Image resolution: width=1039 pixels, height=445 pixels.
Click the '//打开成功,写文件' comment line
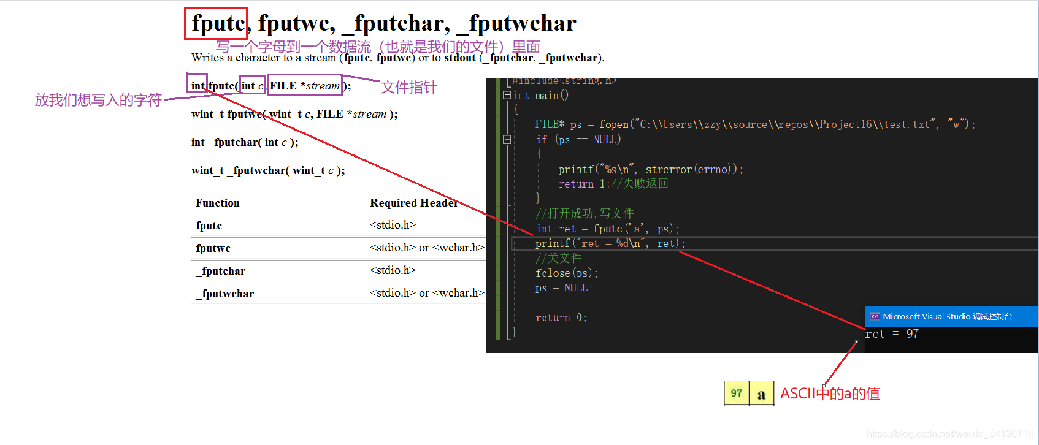[x=585, y=213]
